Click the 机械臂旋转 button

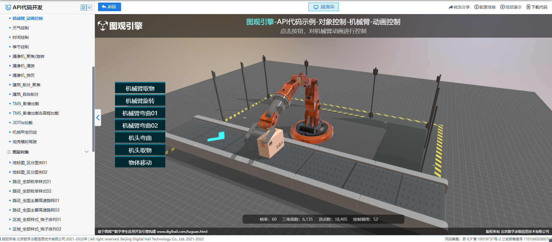click(140, 101)
